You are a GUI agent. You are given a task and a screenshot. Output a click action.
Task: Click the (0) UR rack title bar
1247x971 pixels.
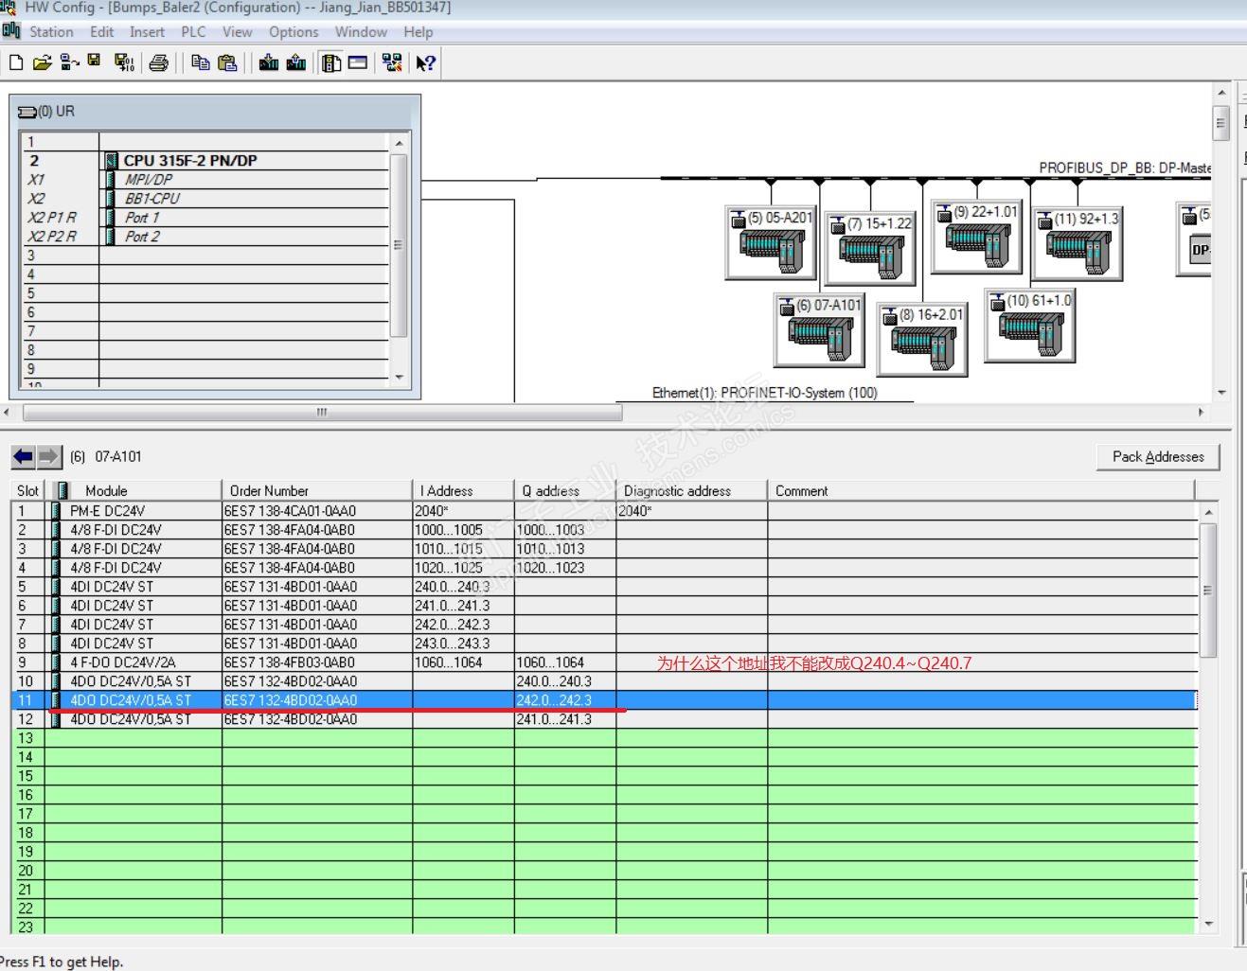coord(215,112)
